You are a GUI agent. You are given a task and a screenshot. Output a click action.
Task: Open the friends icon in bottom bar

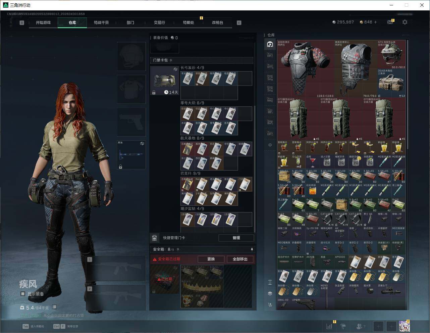click(360, 326)
